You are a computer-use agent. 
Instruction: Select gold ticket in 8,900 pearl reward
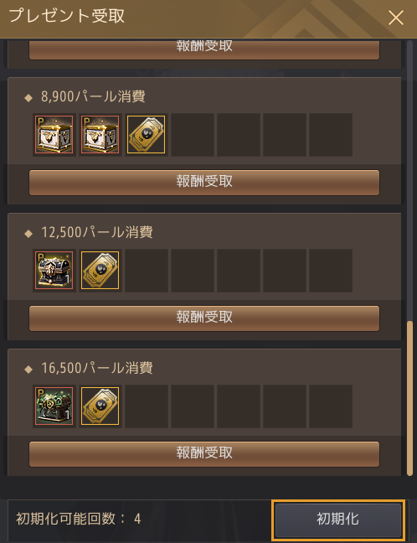pyautogui.click(x=146, y=135)
